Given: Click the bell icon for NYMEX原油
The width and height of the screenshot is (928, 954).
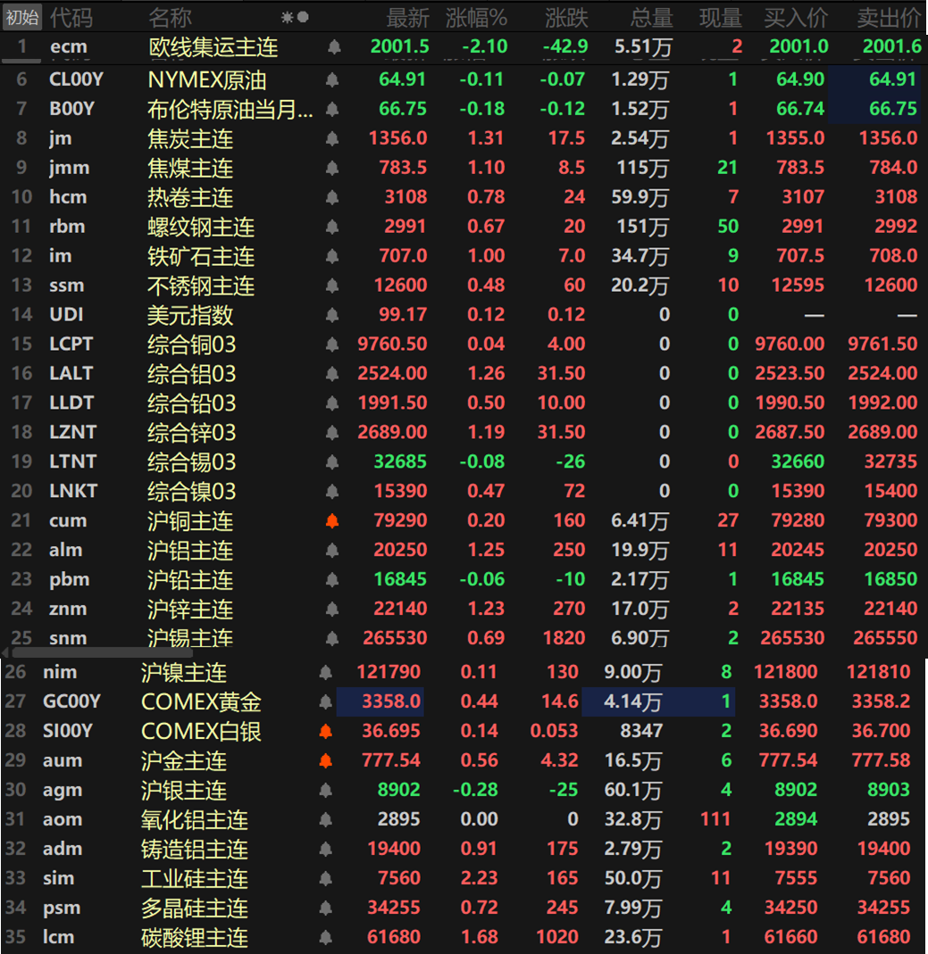Looking at the screenshot, I should click(332, 79).
